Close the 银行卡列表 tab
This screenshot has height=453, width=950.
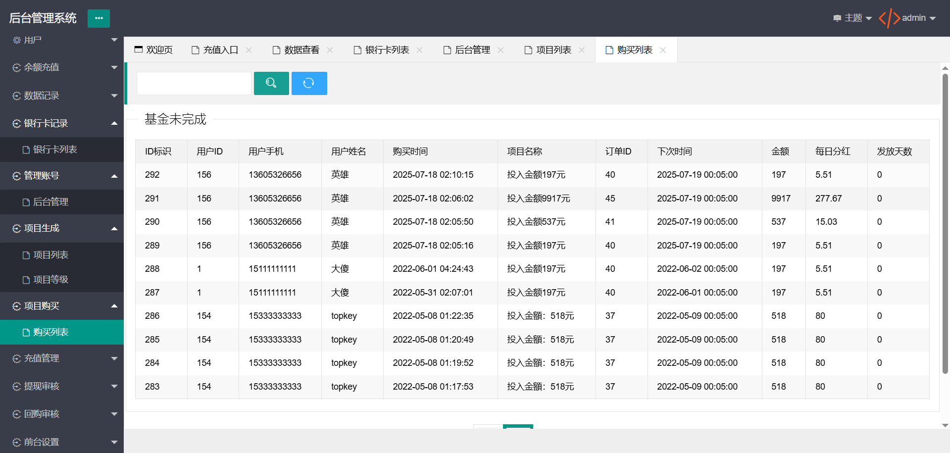point(420,50)
